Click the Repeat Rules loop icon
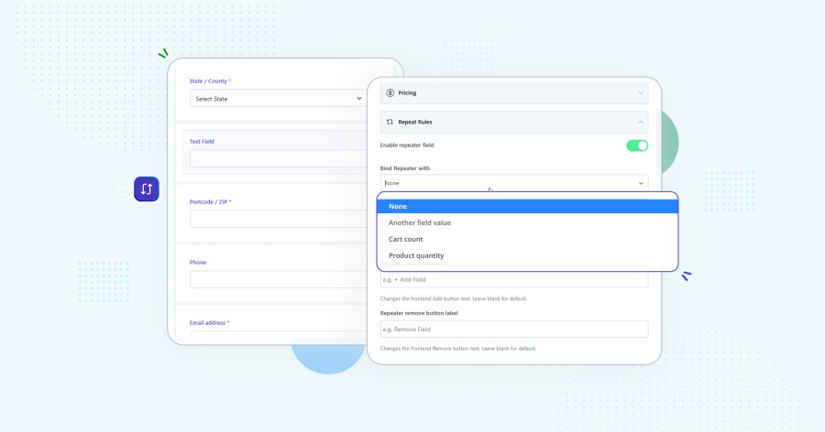 390,122
